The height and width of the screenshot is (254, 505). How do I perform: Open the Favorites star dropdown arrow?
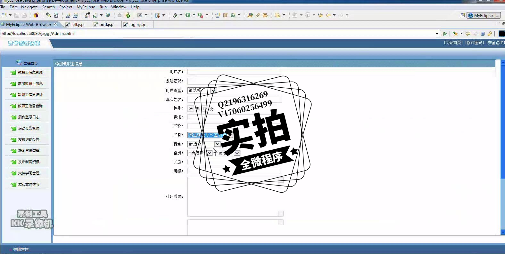click(461, 34)
